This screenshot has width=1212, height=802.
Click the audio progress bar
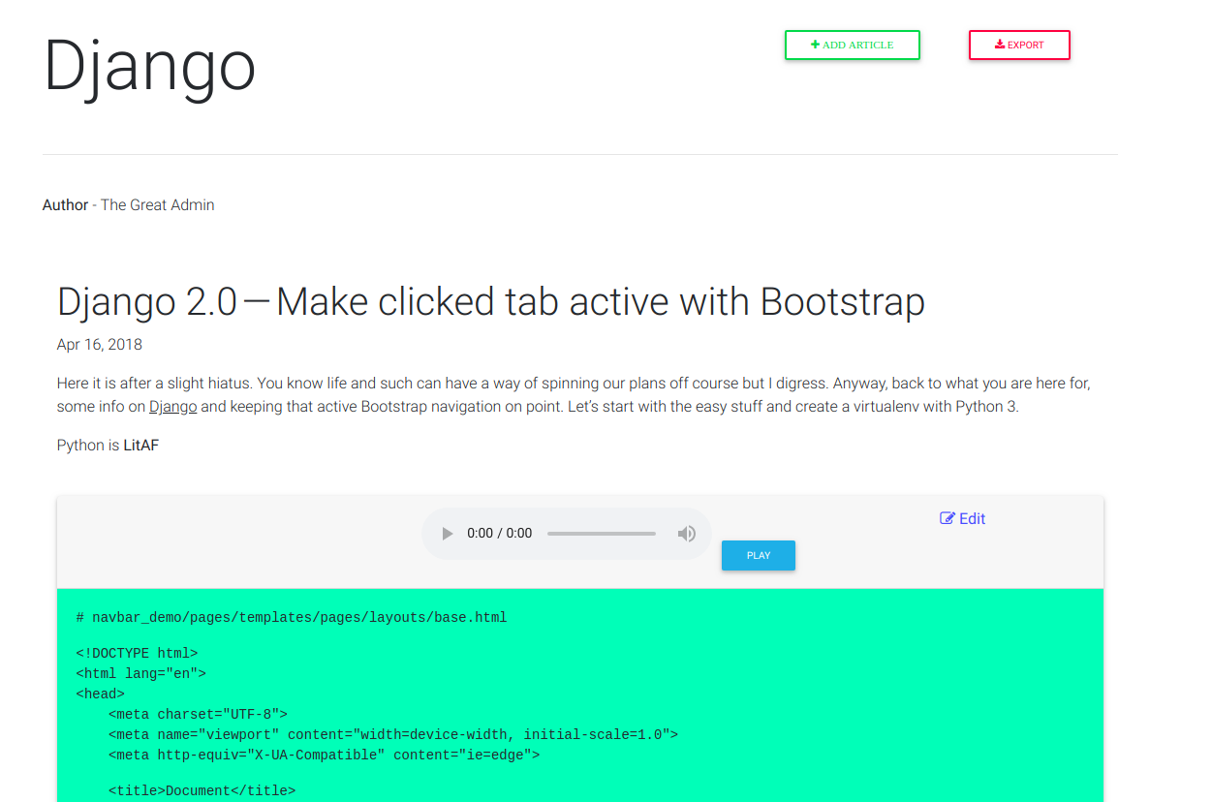tap(602, 534)
